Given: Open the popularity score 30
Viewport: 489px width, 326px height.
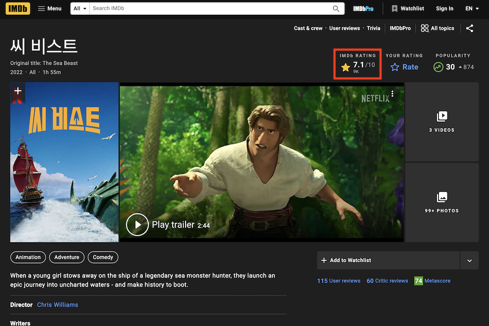Looking at the screenshot, I should [453, 67].
